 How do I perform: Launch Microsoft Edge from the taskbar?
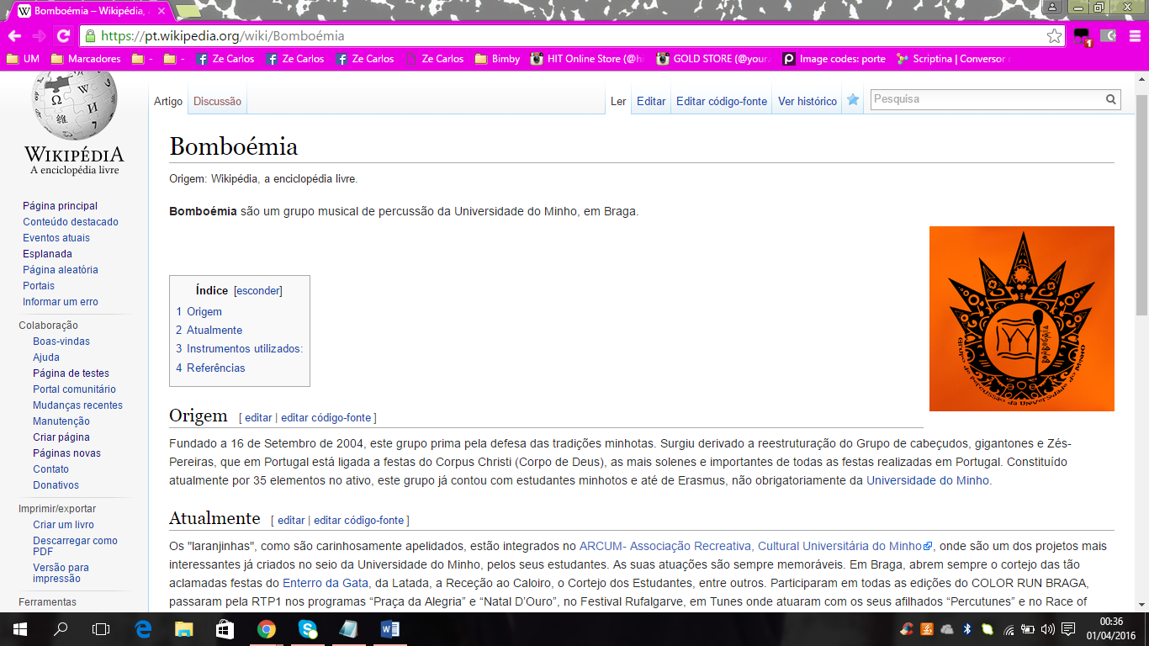(143, 629)
